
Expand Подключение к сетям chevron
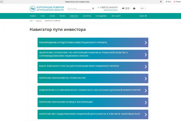click(x=146, y=90)
